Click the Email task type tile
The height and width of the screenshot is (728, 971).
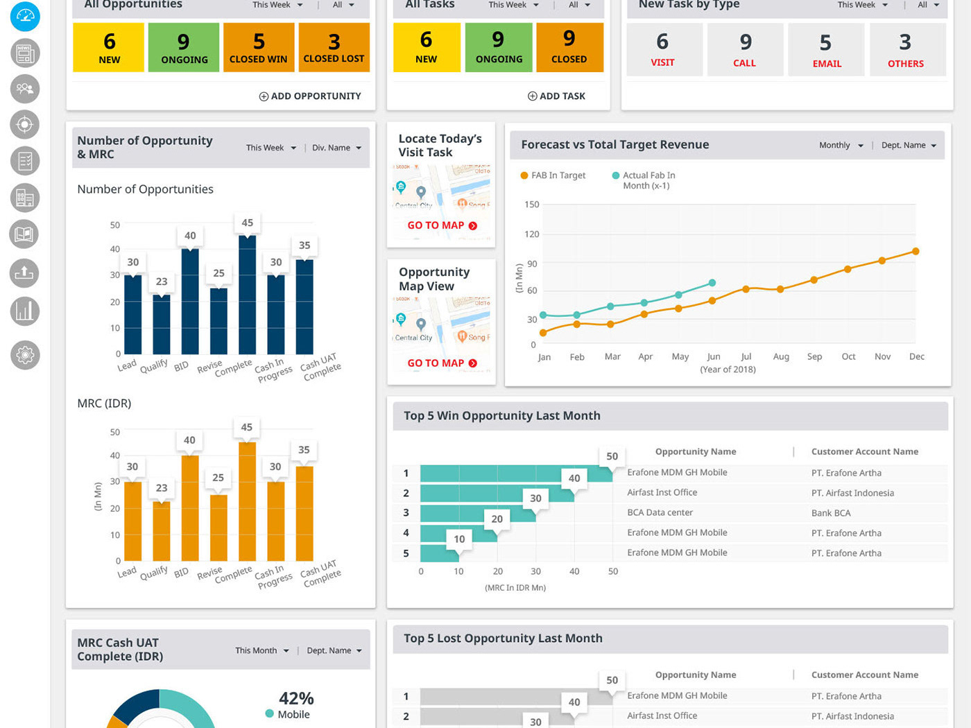[x=826, y=50]
